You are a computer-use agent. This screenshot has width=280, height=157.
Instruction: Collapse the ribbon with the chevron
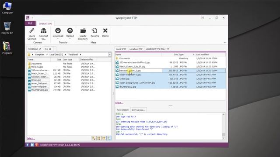(224, 42)
